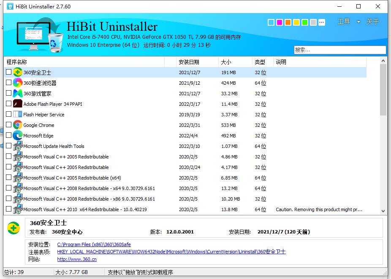Sort by the 类型 column header
Screen dimensions: 391x279
point(263,62)
